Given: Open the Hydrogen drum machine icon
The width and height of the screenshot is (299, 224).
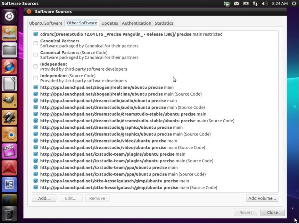Looking at the screenshot, I should [9, 185].
